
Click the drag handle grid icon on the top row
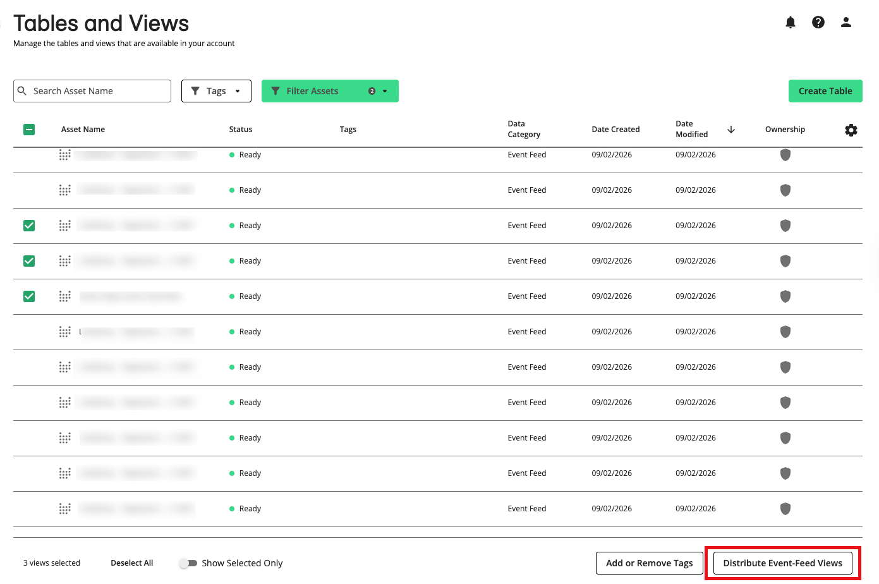pyautogui.click(x=64, y=154)
